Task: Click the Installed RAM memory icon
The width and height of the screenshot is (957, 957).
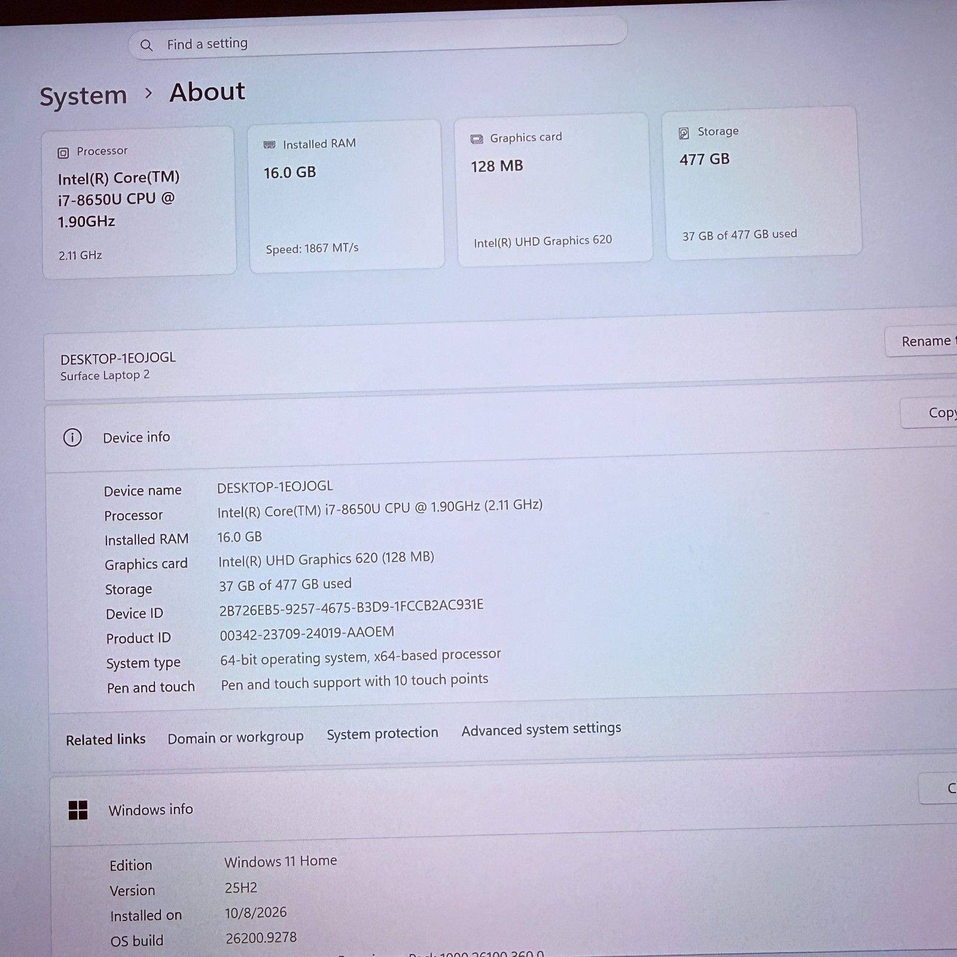Action: pyautogui.click(x=270, y=145)
